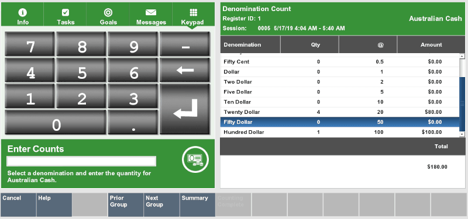Go to Prior Group
The width and height of the screenshot is (468, 219).
126,205
